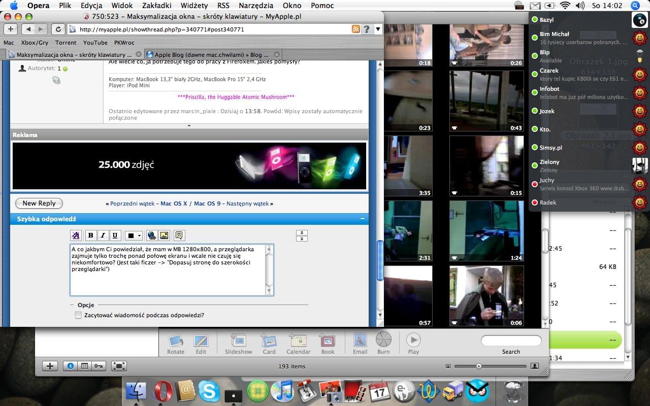Open LimeWire from the Dock
This screenshot has width=650, height=406.
tap(258, 391)
